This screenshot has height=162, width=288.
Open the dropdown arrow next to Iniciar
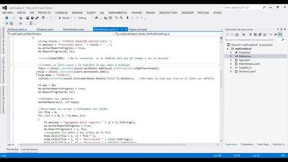pyautogui.click(x=71, y=18)
